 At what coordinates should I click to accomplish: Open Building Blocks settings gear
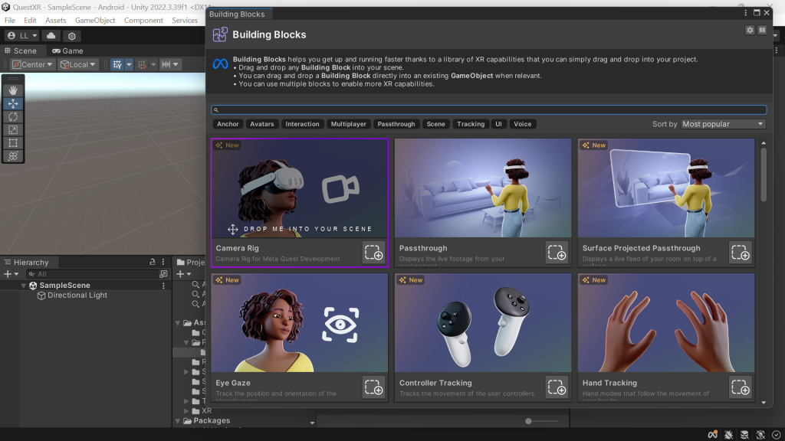750,30
